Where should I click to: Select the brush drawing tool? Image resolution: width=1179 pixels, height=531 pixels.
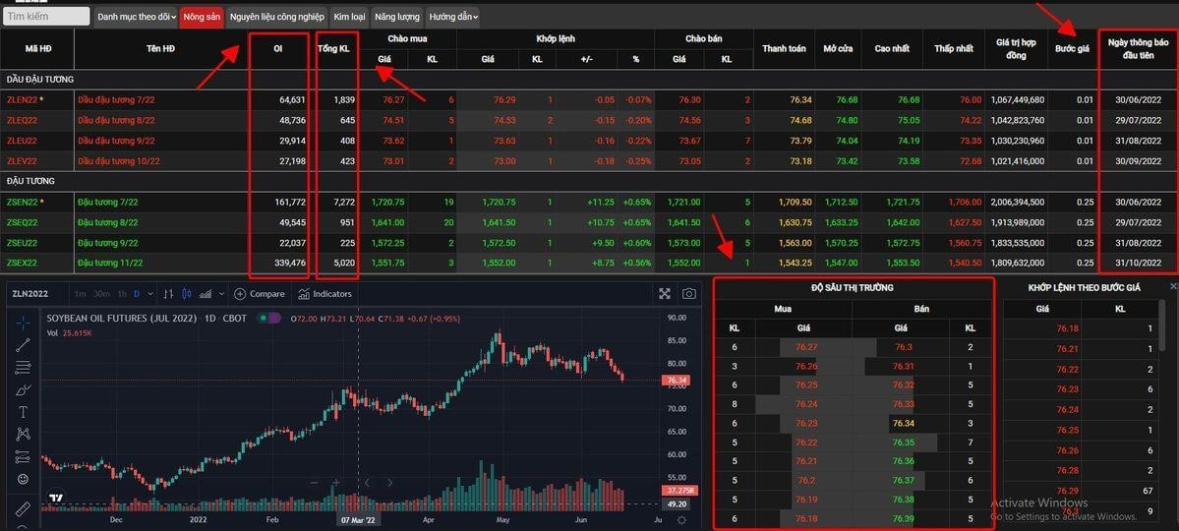pyautogui.click(x=23, y=389)
